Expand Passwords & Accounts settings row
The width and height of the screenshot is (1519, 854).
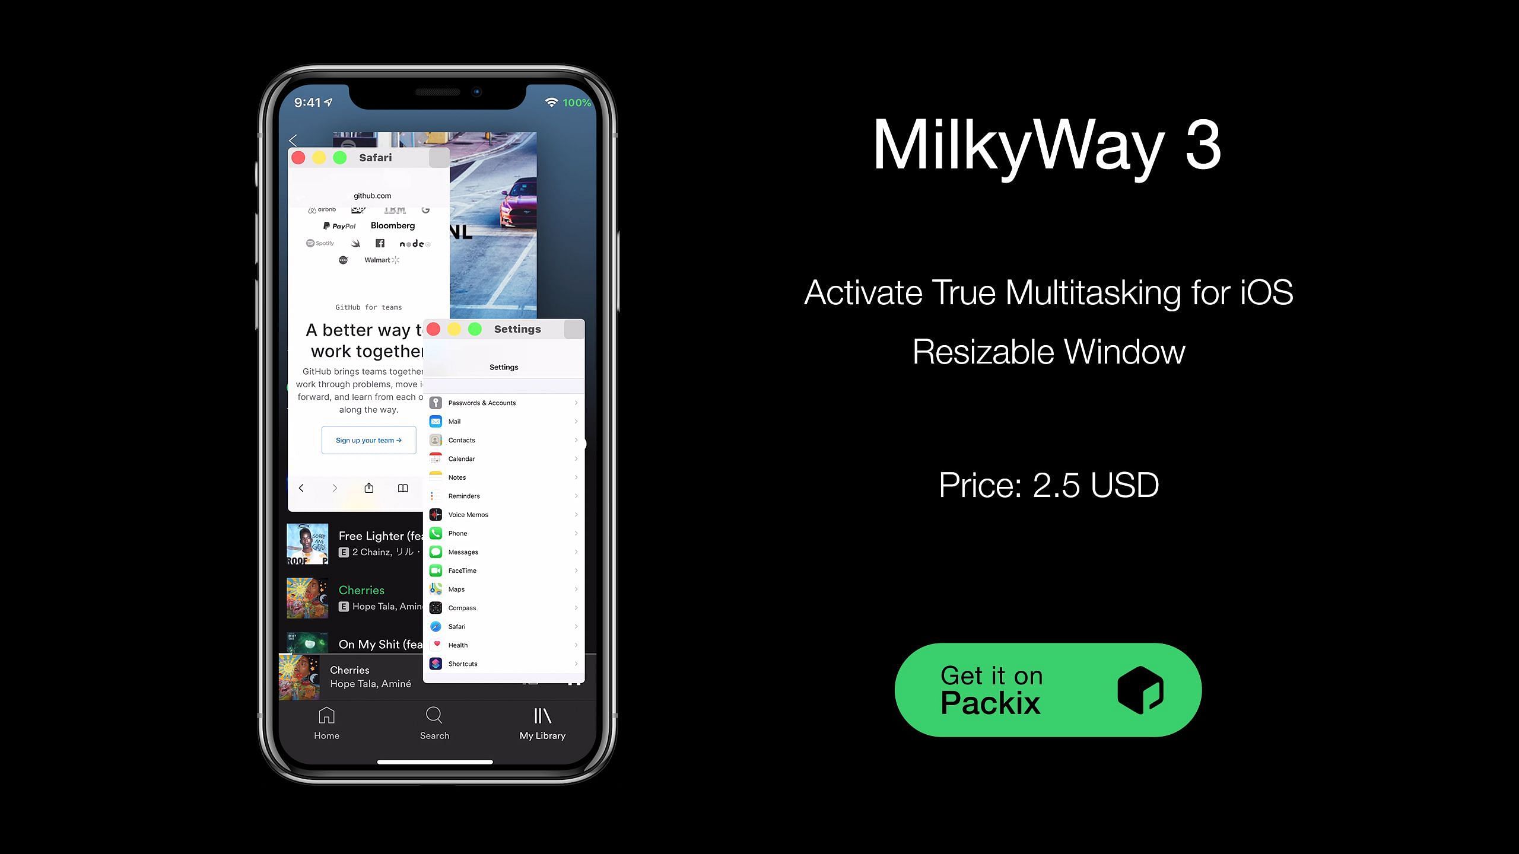coord(506,403)
